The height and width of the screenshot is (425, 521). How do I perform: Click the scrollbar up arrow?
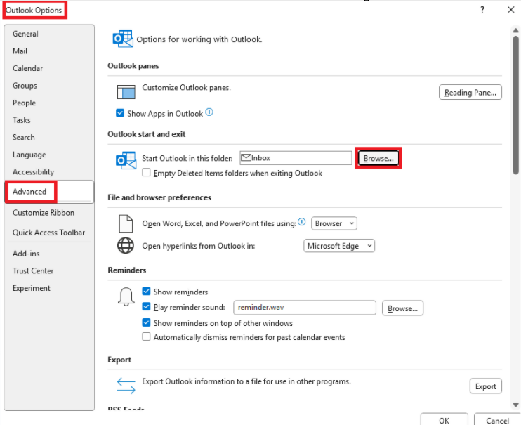[x=515, y=30]
